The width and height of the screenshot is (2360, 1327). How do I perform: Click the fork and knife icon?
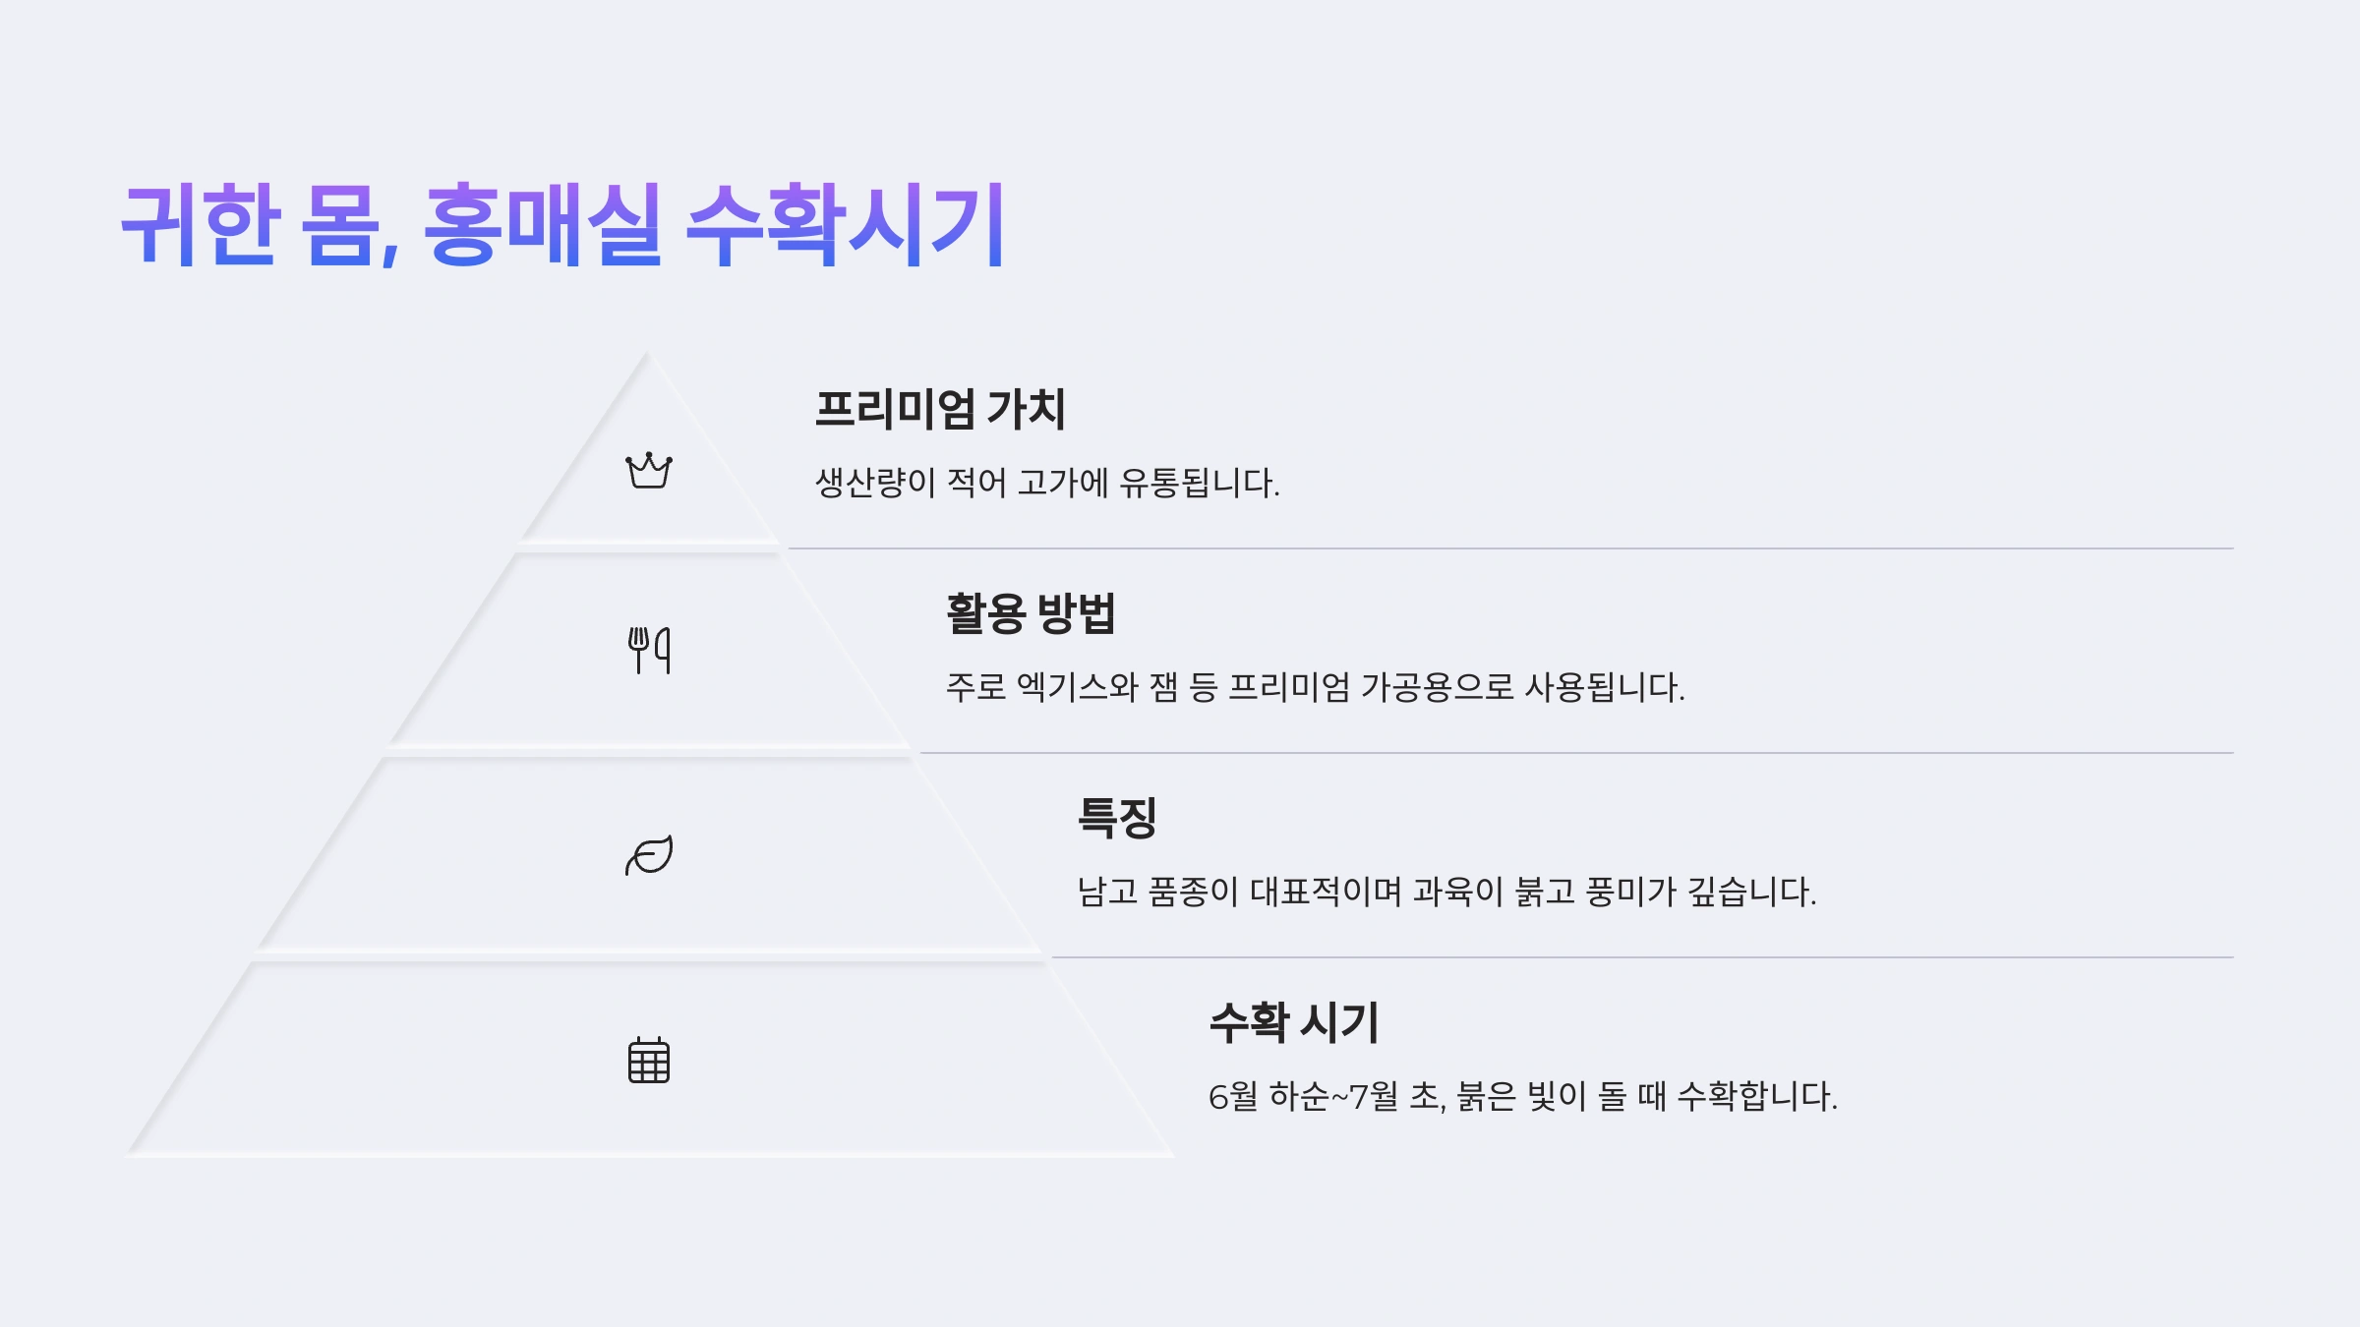point(649,651)
